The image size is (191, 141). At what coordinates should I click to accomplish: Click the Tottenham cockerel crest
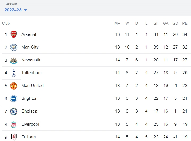[x=14, y=73]
